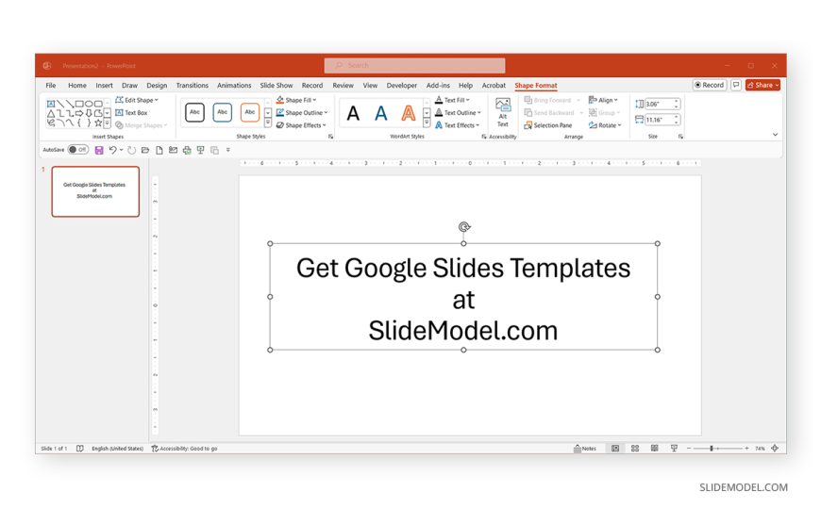The height and width of the screenshot is (508, 821).
Task: Apply black outlined Abc shape style
Action: [194, 112]
